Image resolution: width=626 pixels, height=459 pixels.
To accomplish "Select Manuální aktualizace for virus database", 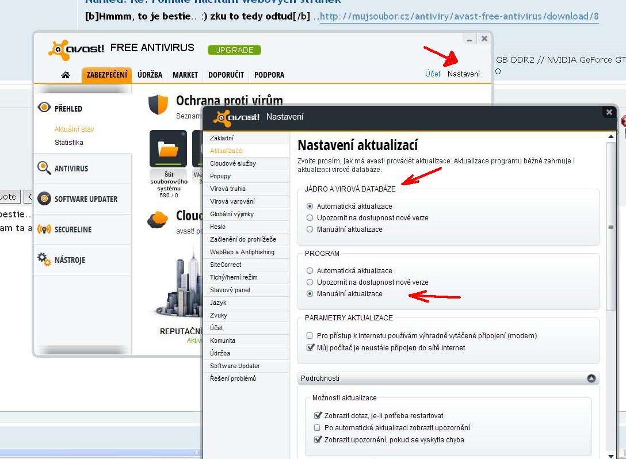I will point(310,229).
